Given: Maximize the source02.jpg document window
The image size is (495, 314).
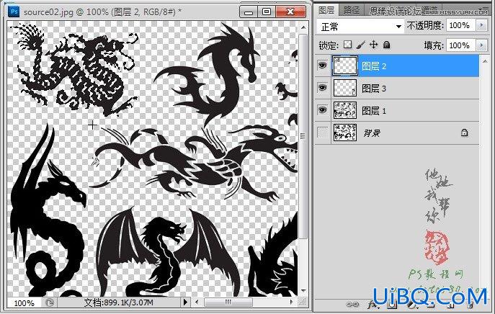Looking at the screenshot, I should pos(267,12).
